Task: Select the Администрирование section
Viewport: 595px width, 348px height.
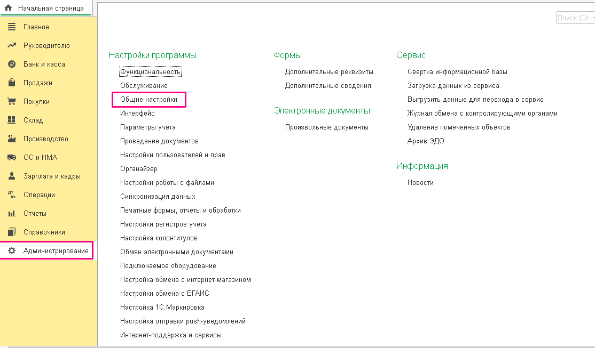Action: pos(49,250)
